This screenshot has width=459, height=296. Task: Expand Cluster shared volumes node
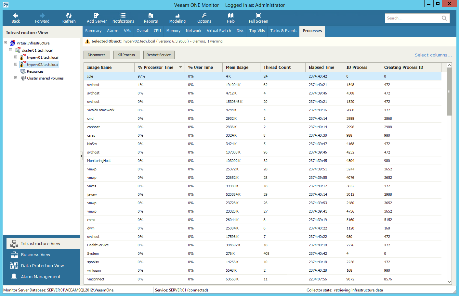tap(16, 78)
